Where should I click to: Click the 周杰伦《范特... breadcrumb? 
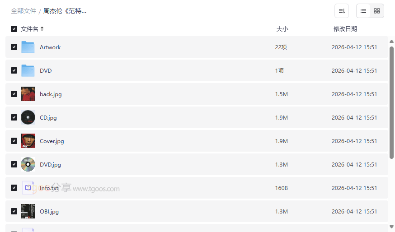(65, 11)
